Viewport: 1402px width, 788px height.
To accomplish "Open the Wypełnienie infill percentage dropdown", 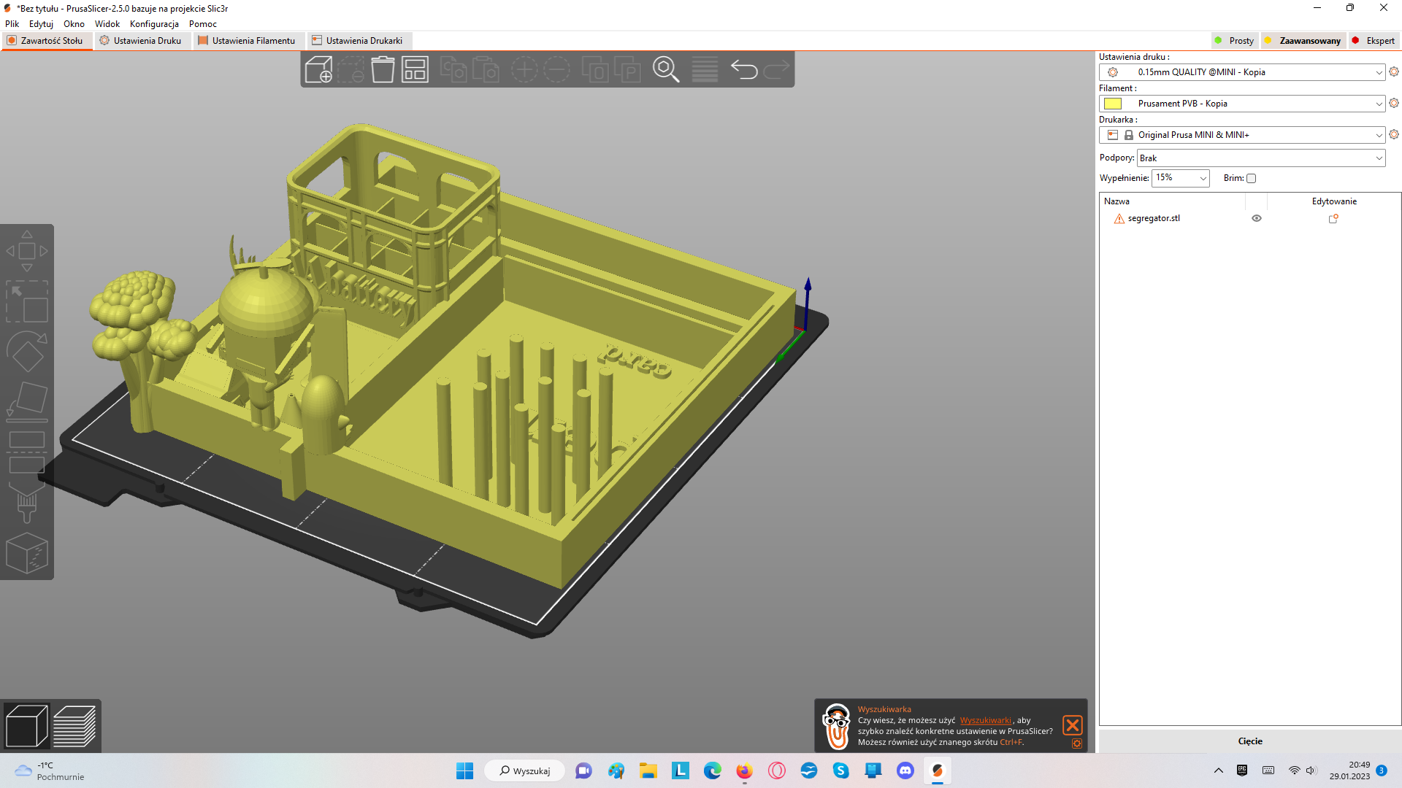I will (1181, 178).
